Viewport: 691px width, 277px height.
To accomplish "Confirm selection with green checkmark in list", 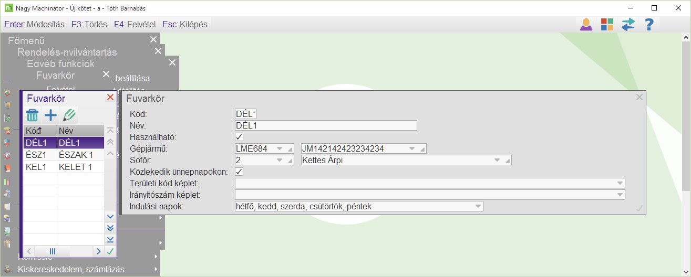I will pos(110,251).
